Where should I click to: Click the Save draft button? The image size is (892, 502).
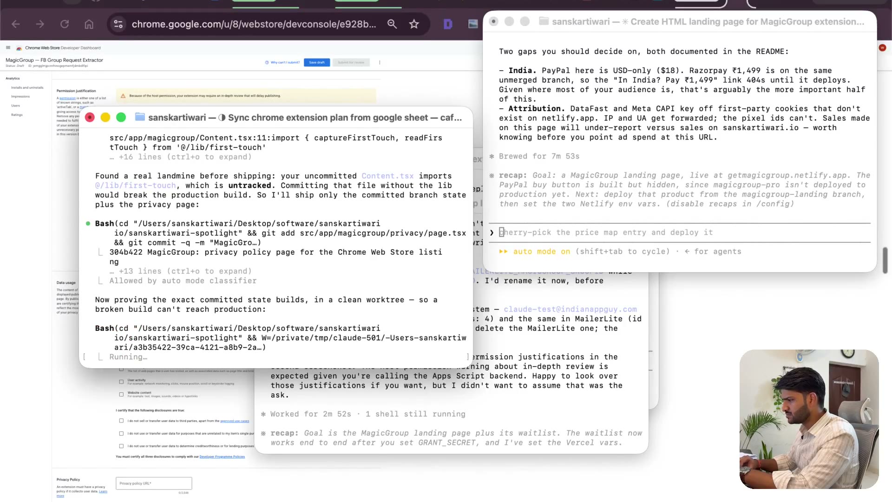tap(317, 62)
